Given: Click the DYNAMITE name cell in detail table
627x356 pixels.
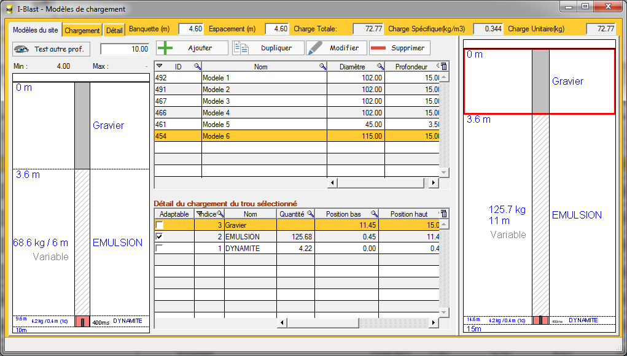Looking at the screenshot, I should (x=251, y=248).
